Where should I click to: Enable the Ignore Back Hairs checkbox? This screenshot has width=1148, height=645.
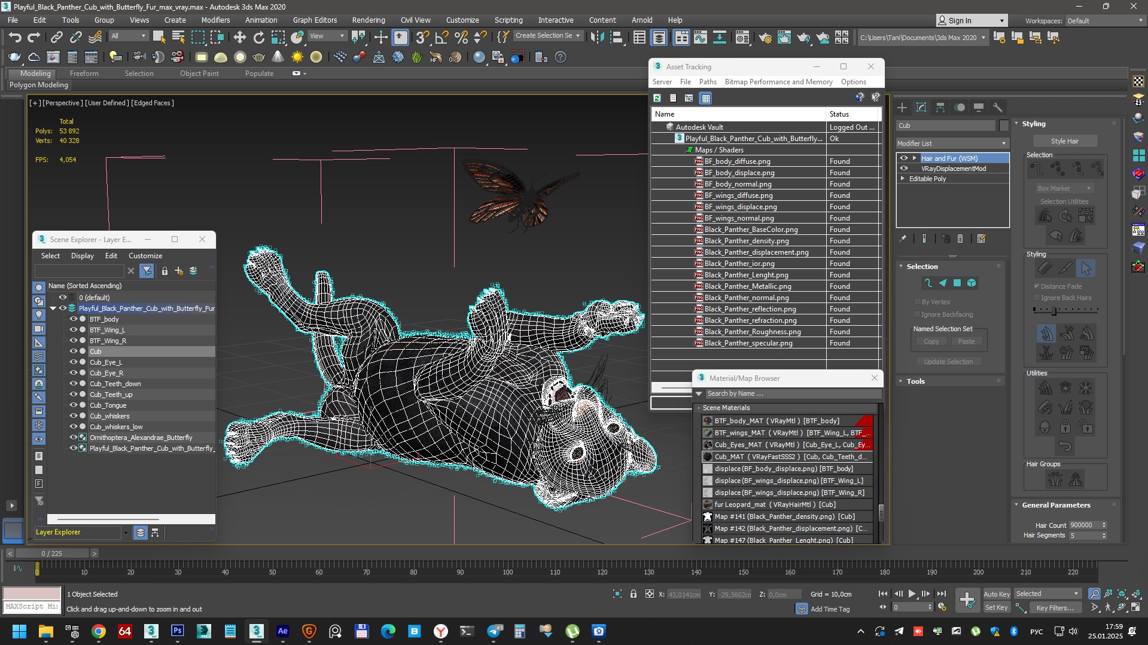click(x=1037, y=298)
